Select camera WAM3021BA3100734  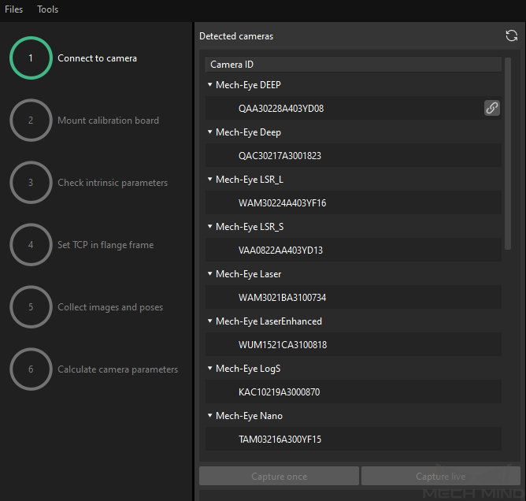pos(354,298)
